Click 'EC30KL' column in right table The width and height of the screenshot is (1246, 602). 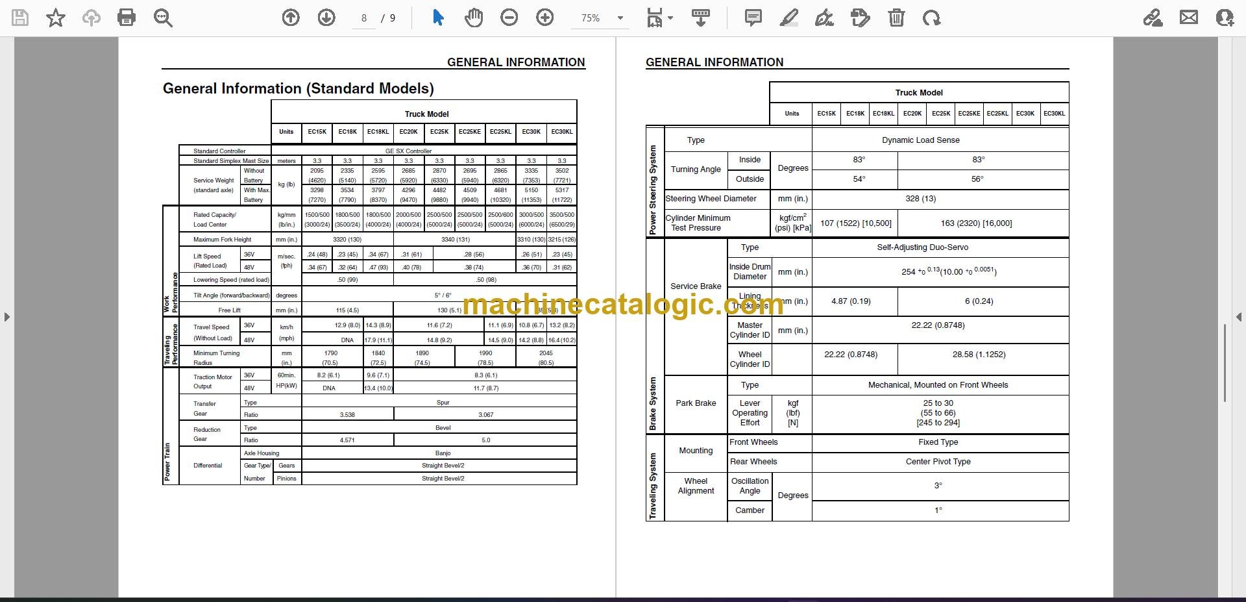point(1054,114)
